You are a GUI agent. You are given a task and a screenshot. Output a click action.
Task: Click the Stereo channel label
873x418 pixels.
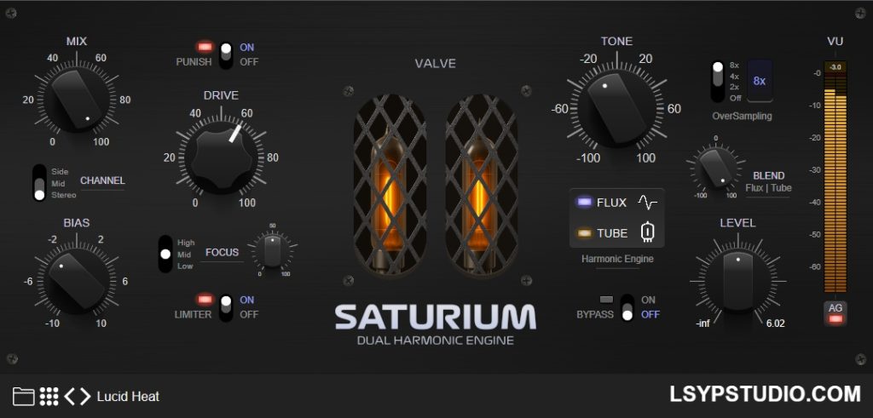(63, 195)
